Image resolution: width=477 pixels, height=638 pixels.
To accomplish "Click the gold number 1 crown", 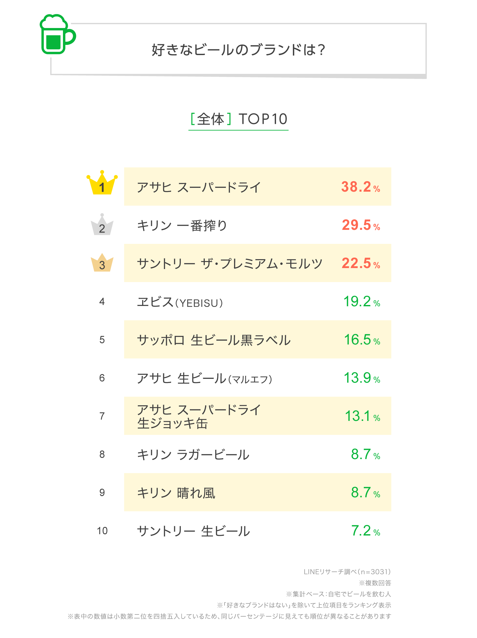I will (x=102, y=184).
